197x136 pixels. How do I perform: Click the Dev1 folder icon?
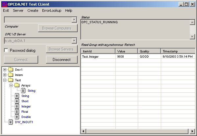click(x=11, y=69)
